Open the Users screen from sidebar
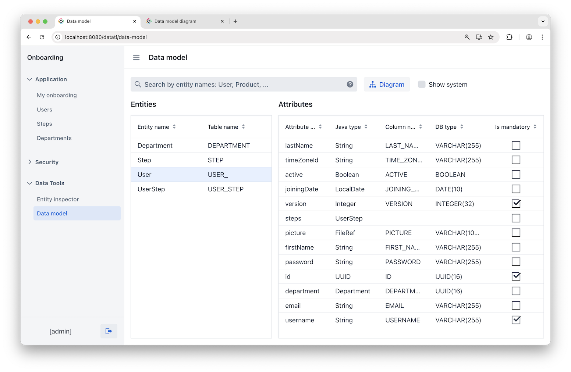 pyautogui.click(x=44, y=109)
